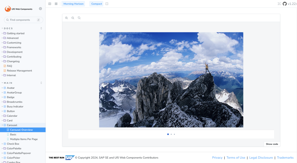This screenshot has width=297, height=163.
Task: Select the first carousel page dot
Action: (x=168, y=134)
